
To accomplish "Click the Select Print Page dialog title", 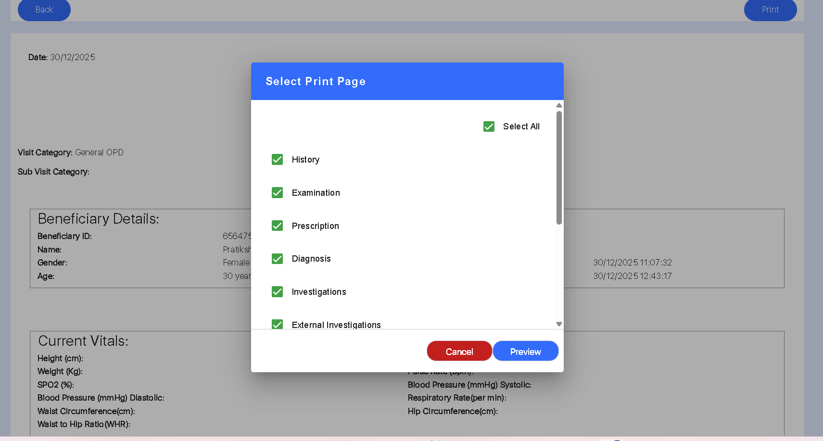I will pos(316,81).
